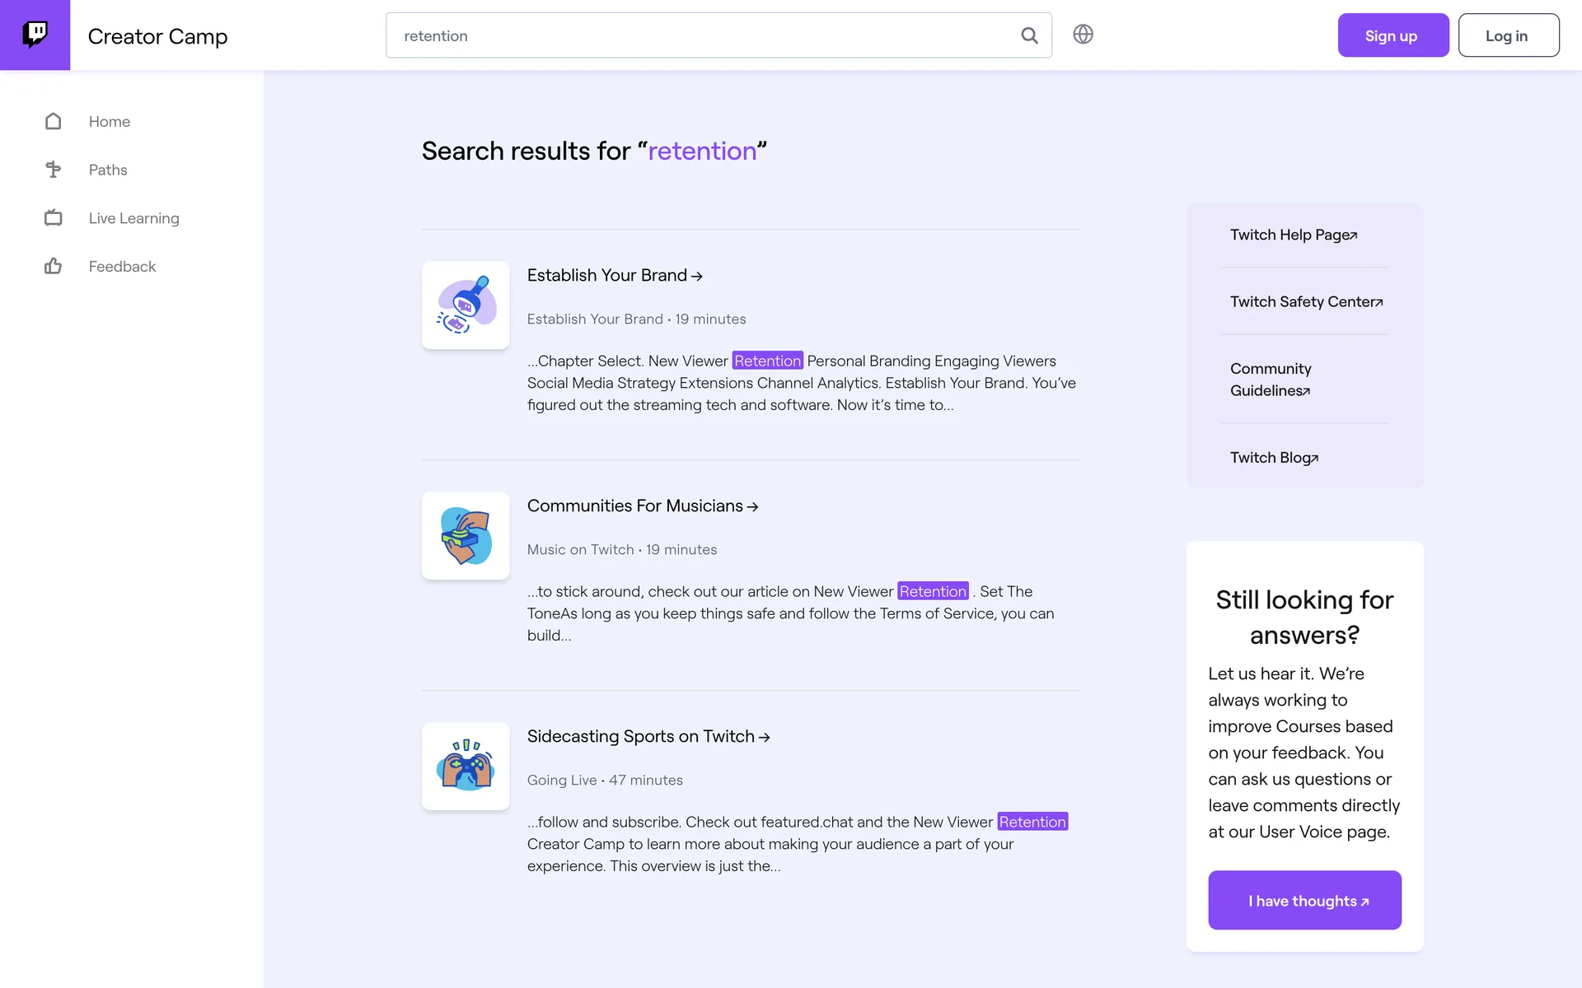The width and height of the screenshot is (1582, 988).
Task: Open the Twitch Help Page link
Action: (x=1293, y=235)
